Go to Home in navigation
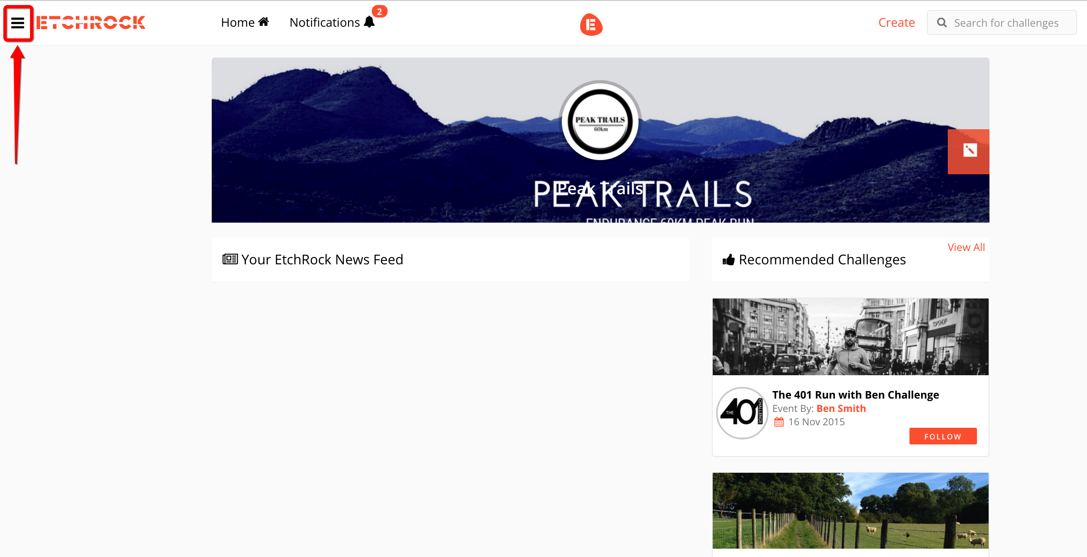This screenshot has width=1087, height=557. coord(245,23)
